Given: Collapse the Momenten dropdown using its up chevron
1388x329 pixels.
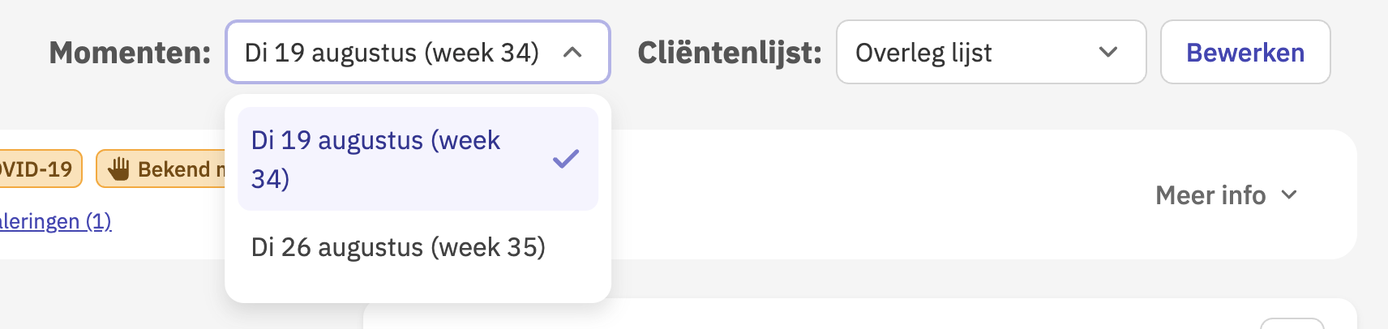Looking at the screenshot, I should (572, 53).
